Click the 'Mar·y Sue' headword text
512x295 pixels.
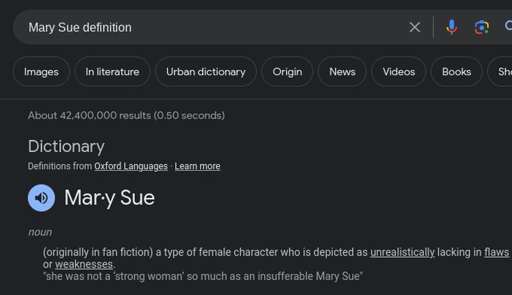(109, 198)
